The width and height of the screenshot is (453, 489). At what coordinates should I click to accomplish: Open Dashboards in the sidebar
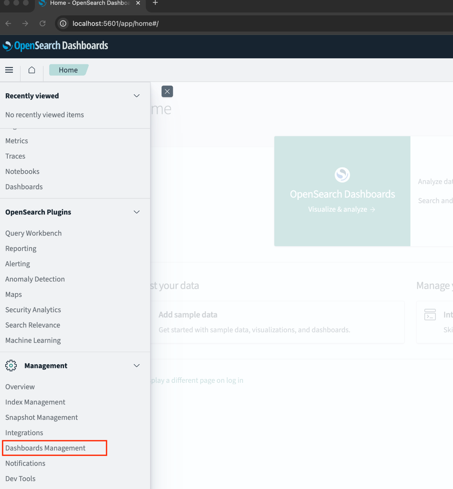(24, 187)
